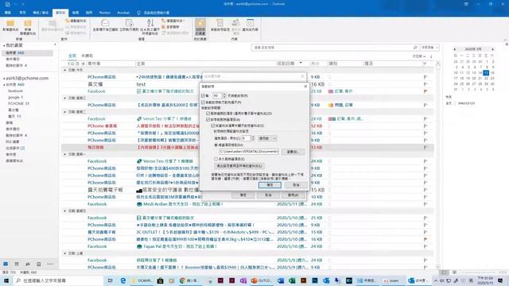This screenshot has width=509, height=286.
Task: Click the Show All Folders A to Z icon
Action: pyautogui.click(x=150, y=23)
